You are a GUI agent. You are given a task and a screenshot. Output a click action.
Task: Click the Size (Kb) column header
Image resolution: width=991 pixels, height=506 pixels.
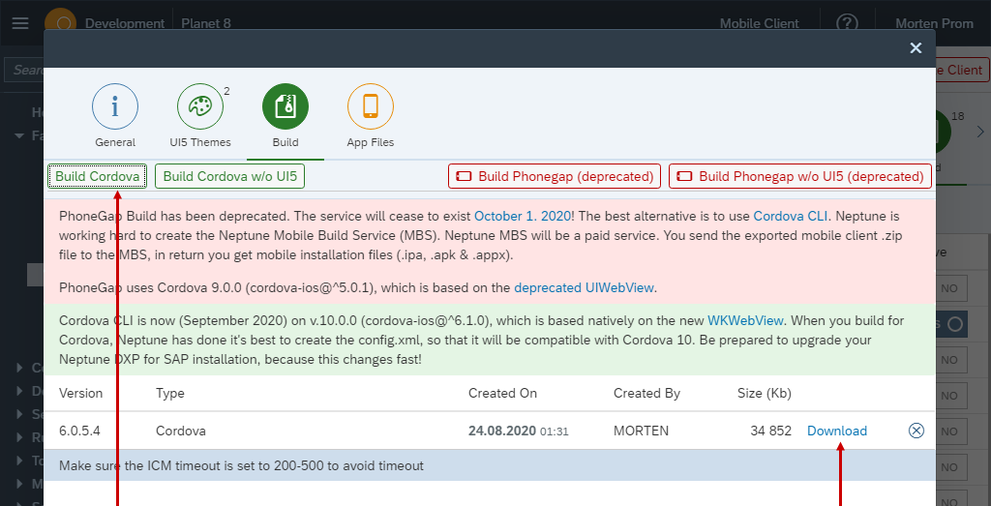point(765,393)
